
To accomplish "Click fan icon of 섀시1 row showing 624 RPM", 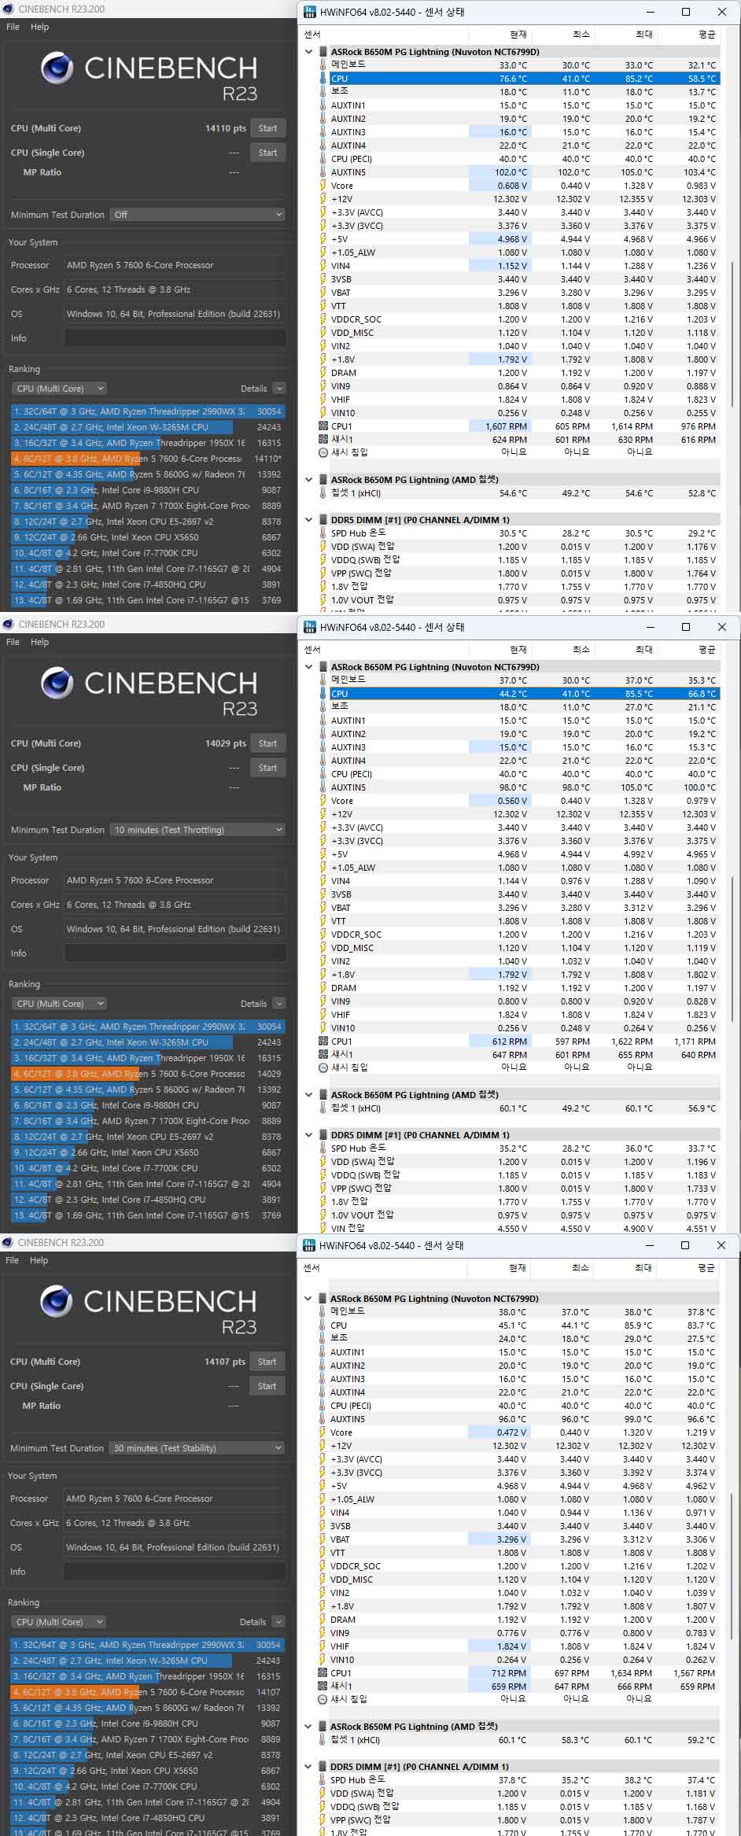I will coord(323,440).
